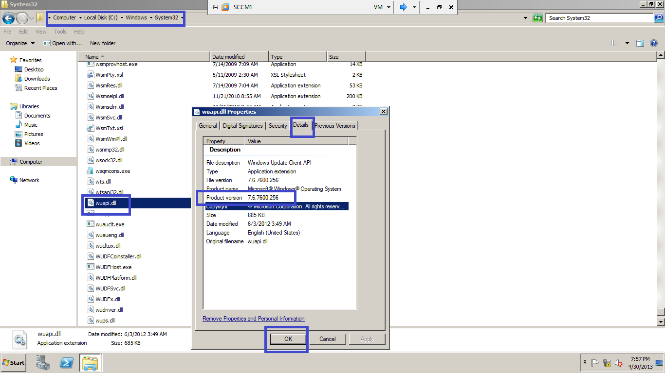Show hidden tray icons arrow
The width and height of the screenshot is (665, 373).
click(x=585, y=363)
